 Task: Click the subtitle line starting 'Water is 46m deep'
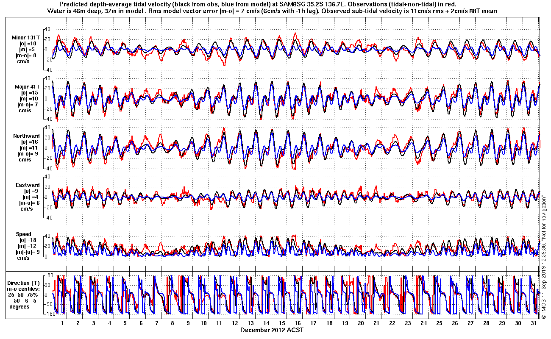273,11
